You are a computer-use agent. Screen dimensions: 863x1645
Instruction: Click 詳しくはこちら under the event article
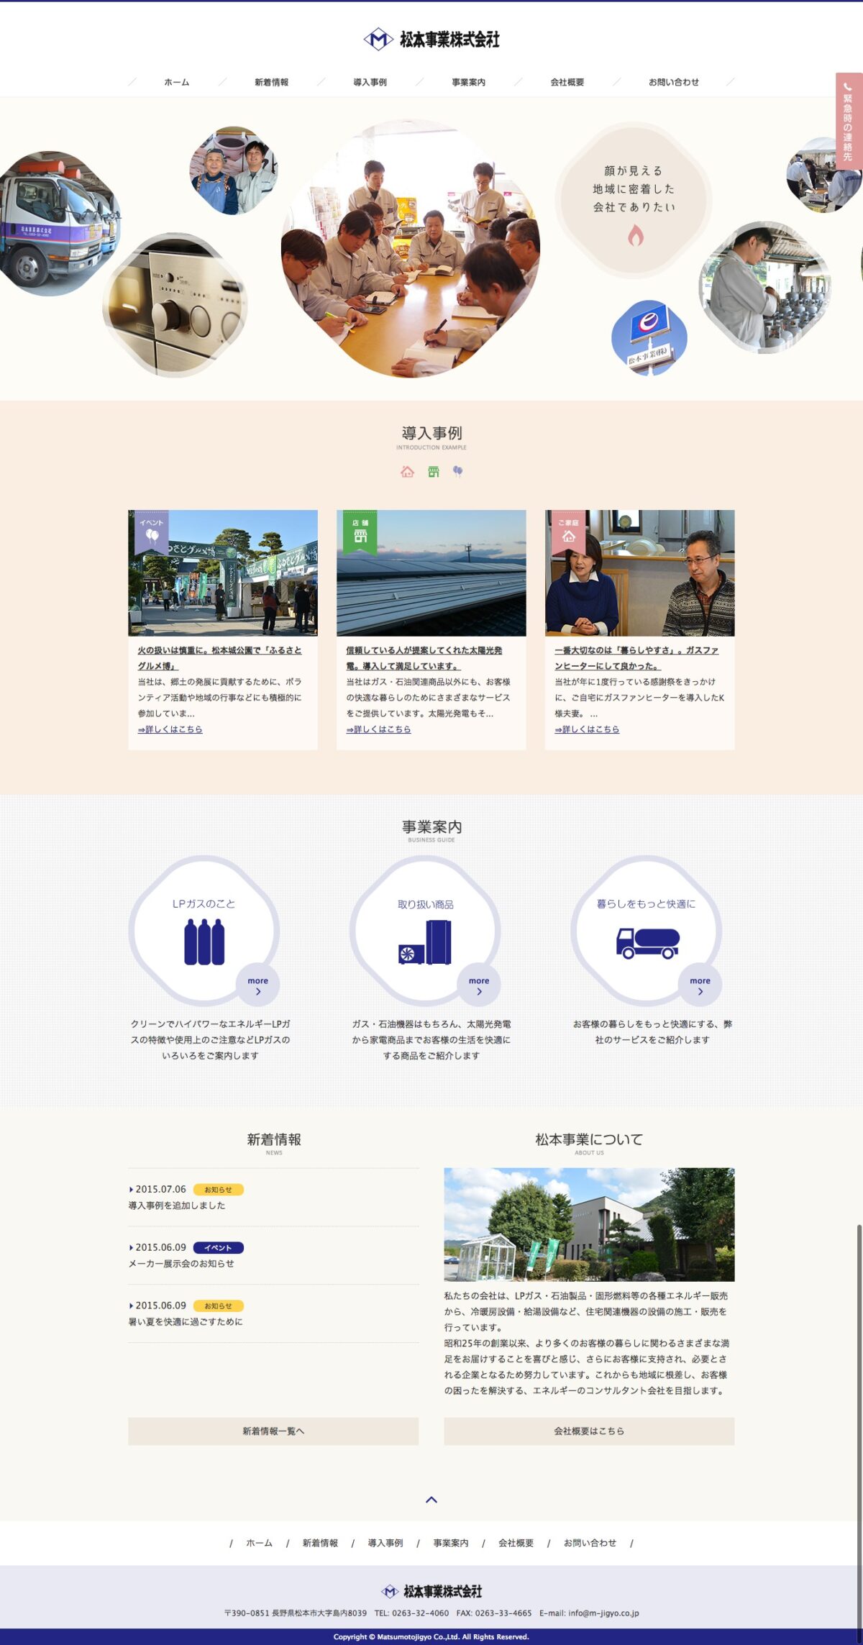pos(170,729)
